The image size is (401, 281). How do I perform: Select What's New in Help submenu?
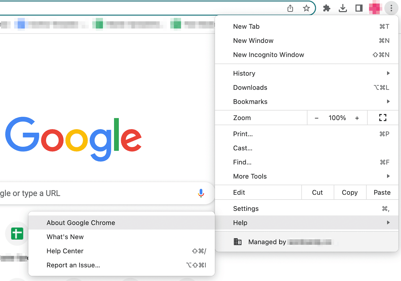(x=121, y=237)
